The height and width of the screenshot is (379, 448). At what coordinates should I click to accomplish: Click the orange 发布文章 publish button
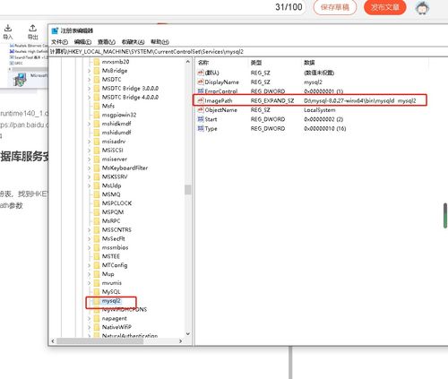(385, 7)
